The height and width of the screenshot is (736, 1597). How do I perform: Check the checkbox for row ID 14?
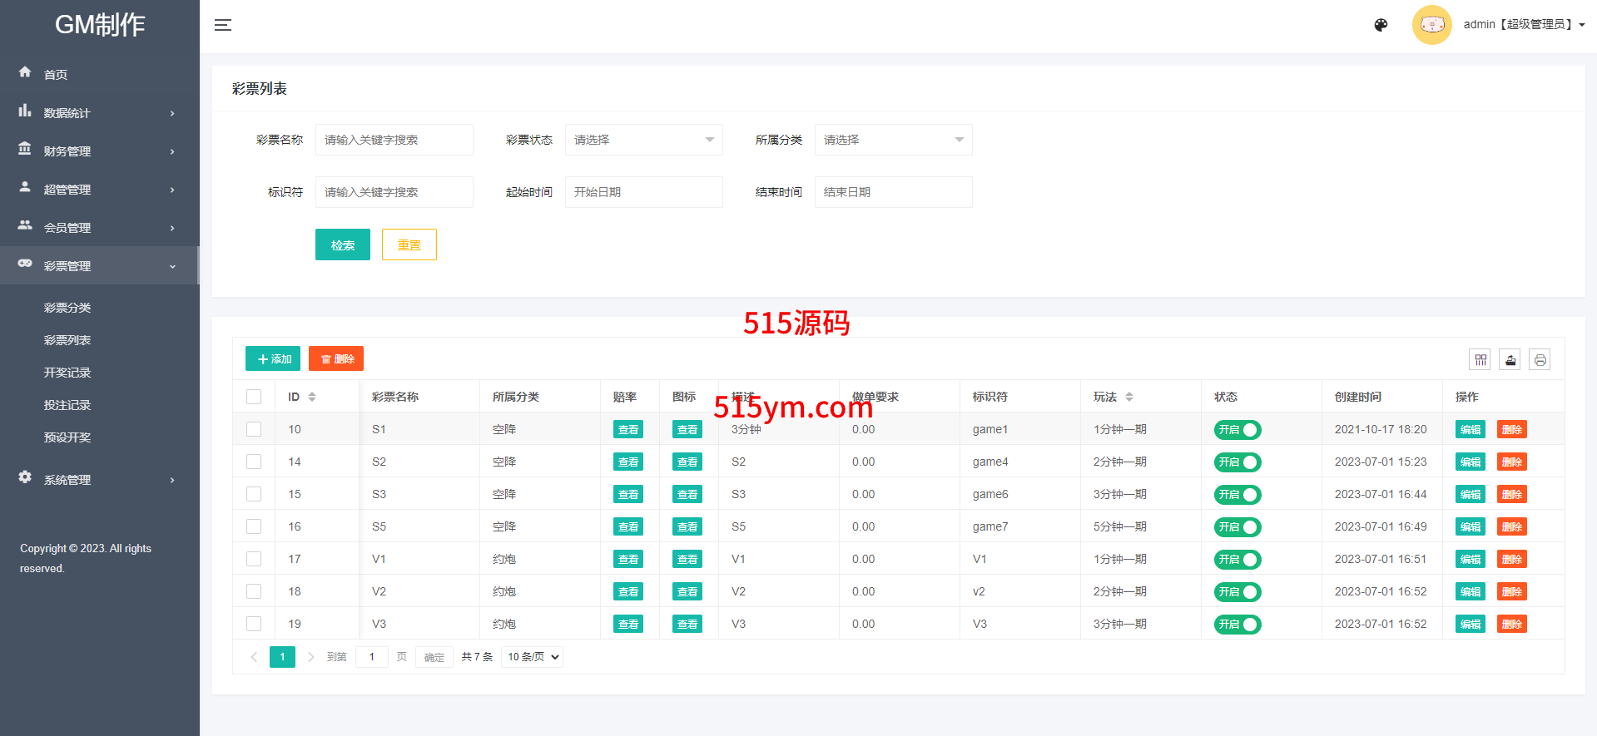pos(254,462)
